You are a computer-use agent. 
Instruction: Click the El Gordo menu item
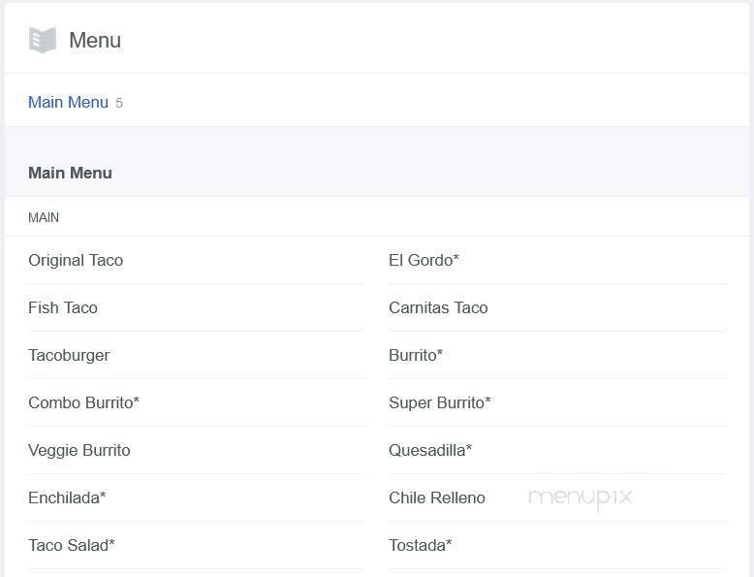click(424, 260)
